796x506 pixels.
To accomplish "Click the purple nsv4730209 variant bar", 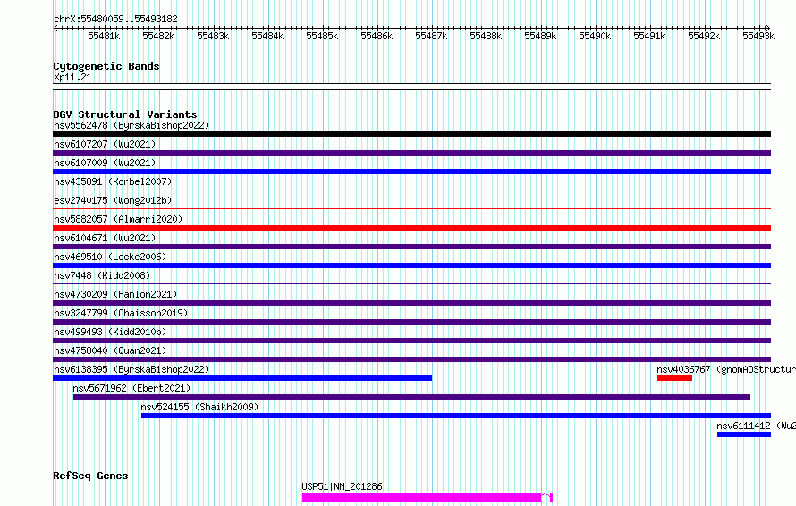I will click(x=411, y=303).
